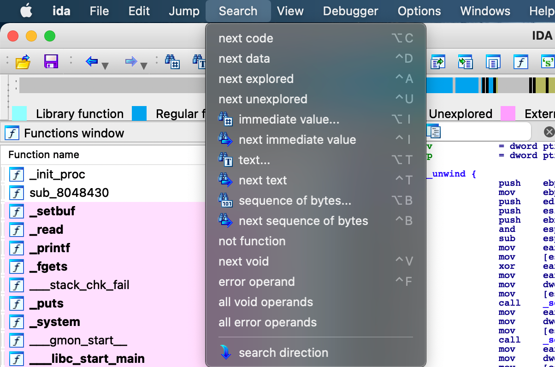Choose 'error operand' menu entry
Viewport: 555px width, 367px height.
316,282
